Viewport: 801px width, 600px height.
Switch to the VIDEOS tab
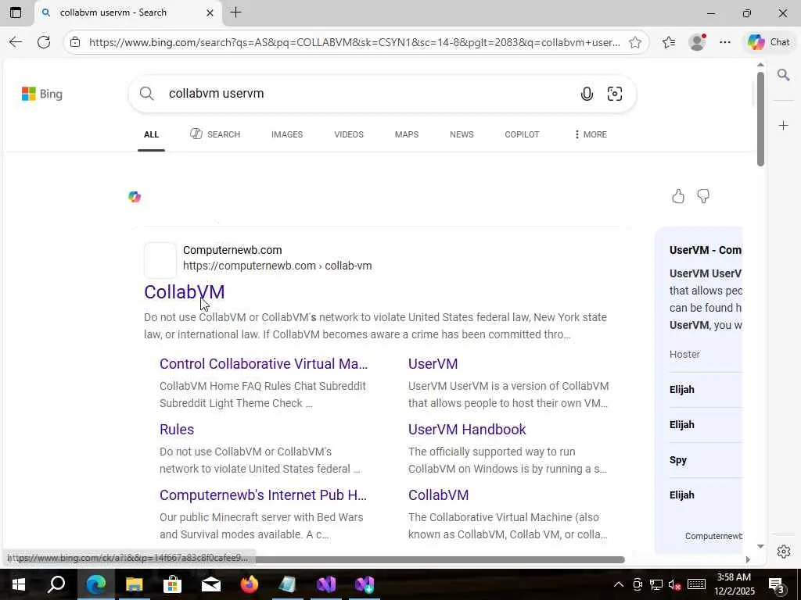(x=349, y=134)
